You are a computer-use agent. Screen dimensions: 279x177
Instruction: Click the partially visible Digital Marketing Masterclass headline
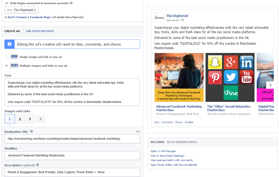(266, 108)
